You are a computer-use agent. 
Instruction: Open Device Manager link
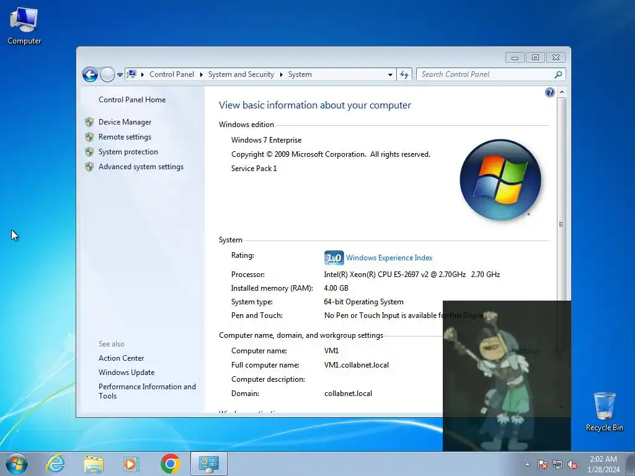pos(125,122)
